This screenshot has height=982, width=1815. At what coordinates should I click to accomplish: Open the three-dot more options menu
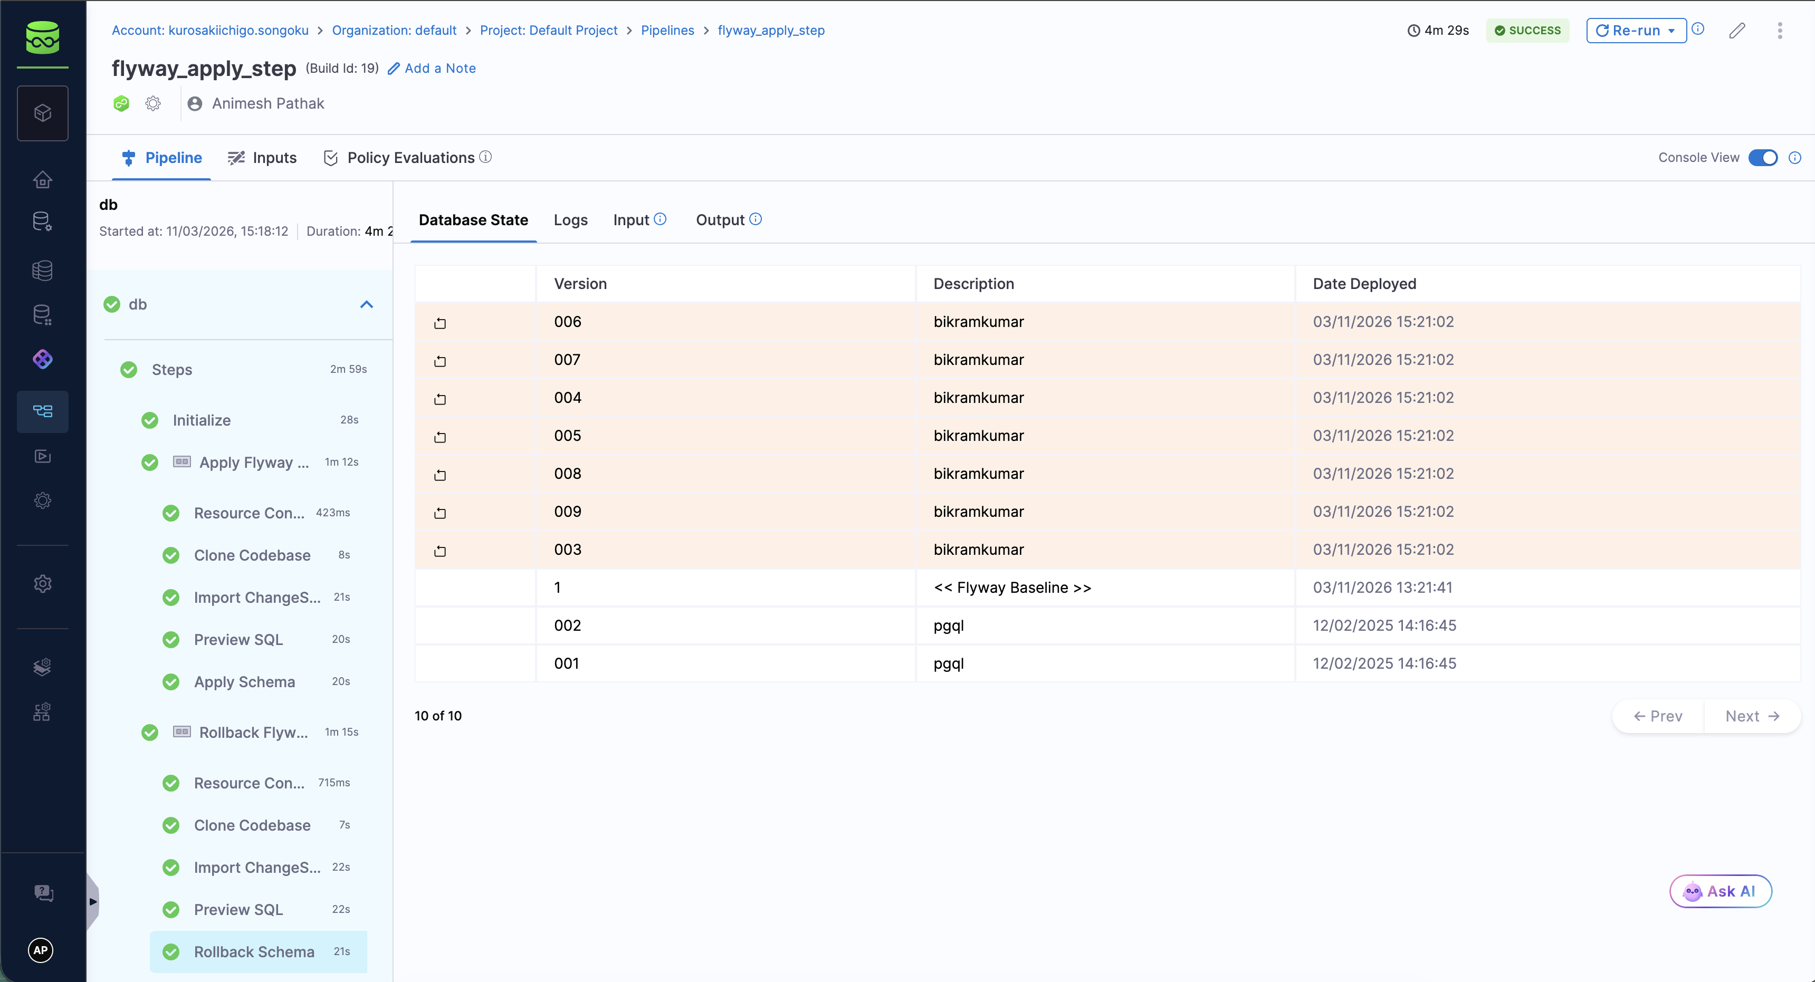1780,30
